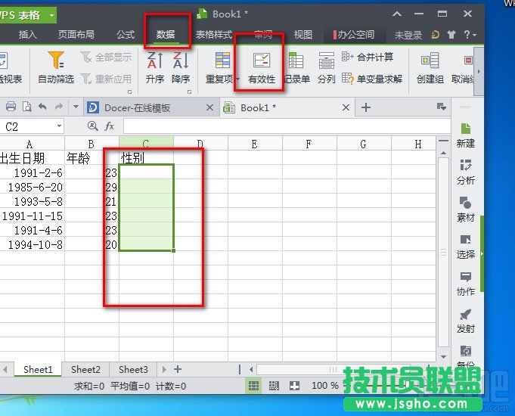Click cell containing 1985-6-20
The image size is (515, 416).
click(x=33, y=187)
